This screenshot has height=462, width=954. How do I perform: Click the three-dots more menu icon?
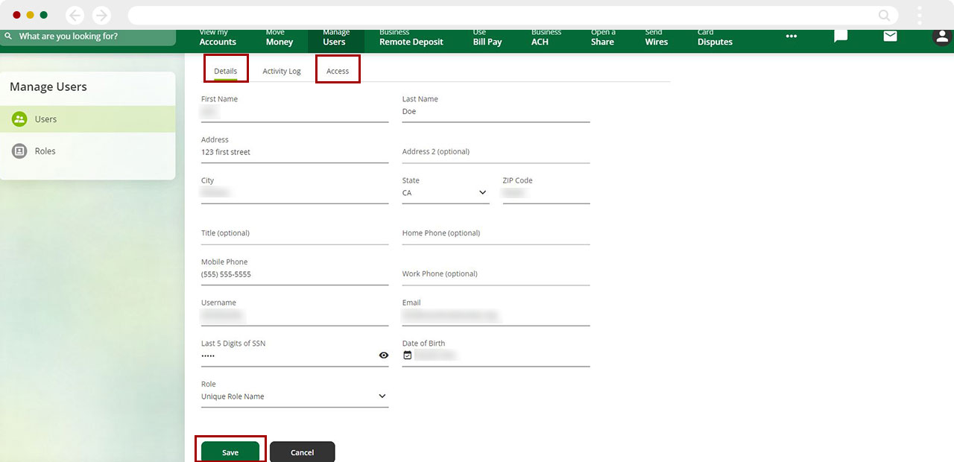[791, 37]
